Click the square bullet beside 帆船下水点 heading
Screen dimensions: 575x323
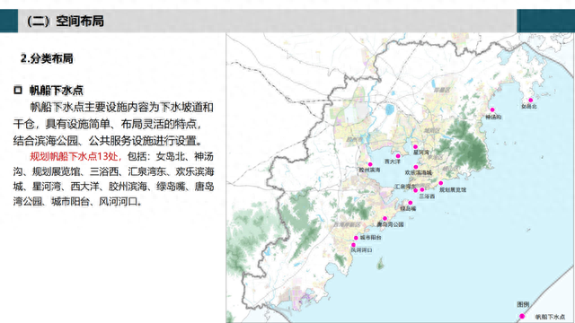[18, 90]
